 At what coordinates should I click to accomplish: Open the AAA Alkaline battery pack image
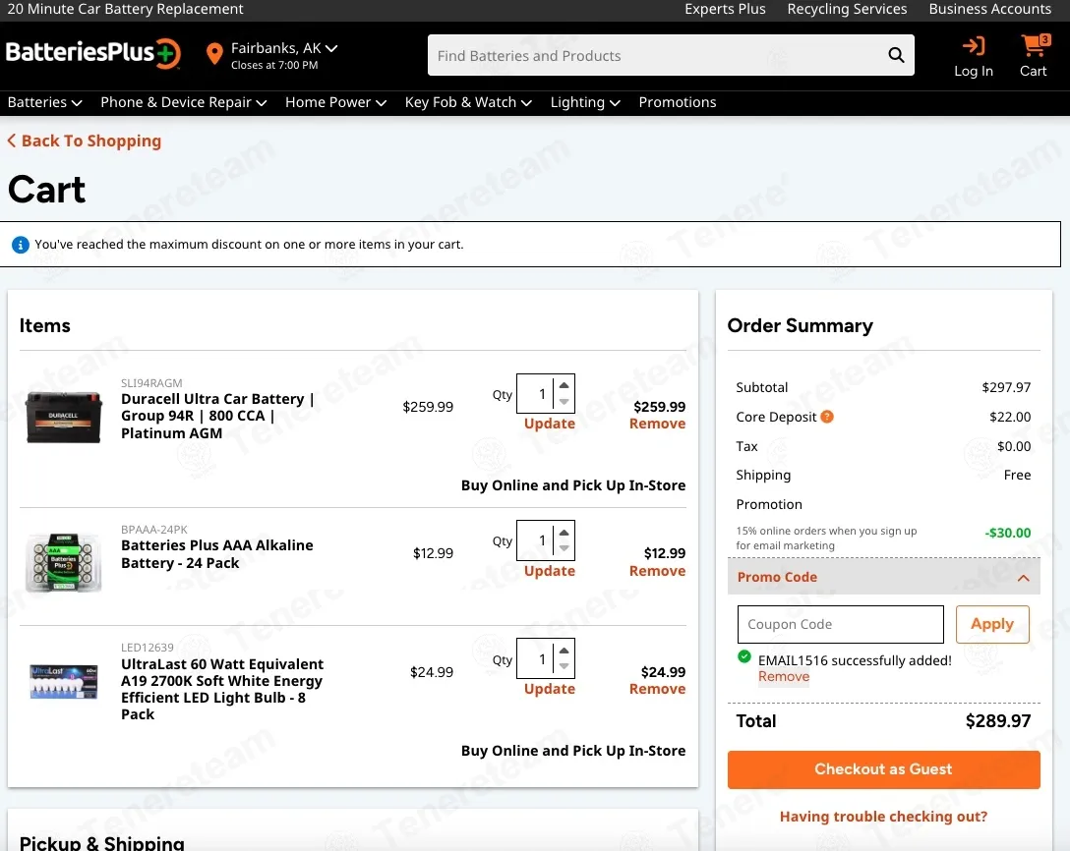[x=64, y=562]
